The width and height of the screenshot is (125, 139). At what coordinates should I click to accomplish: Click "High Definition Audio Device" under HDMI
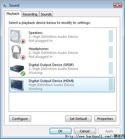[x=51, y=85]
